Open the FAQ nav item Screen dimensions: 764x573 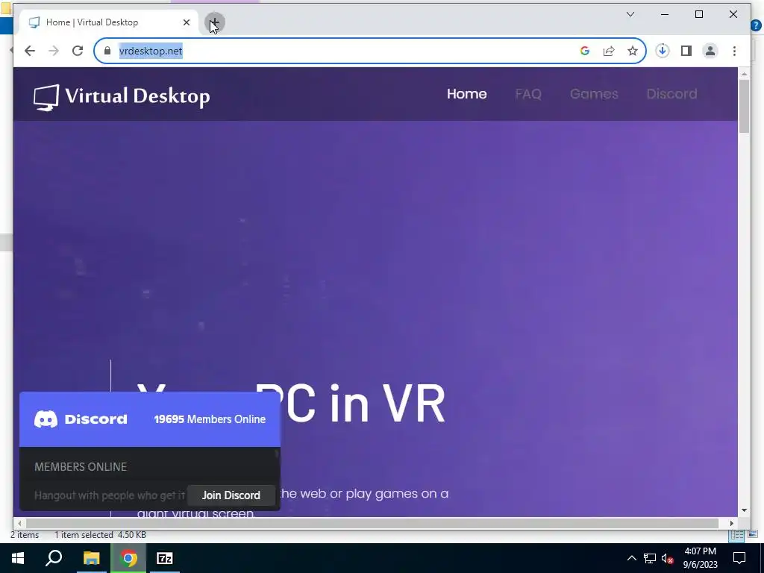pos(528,94)
